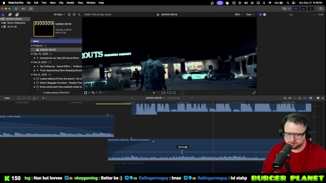Viewport: 326px width, 183px height.
Task: Toggle timeline Index panel
Action: (x=7, y=98)
